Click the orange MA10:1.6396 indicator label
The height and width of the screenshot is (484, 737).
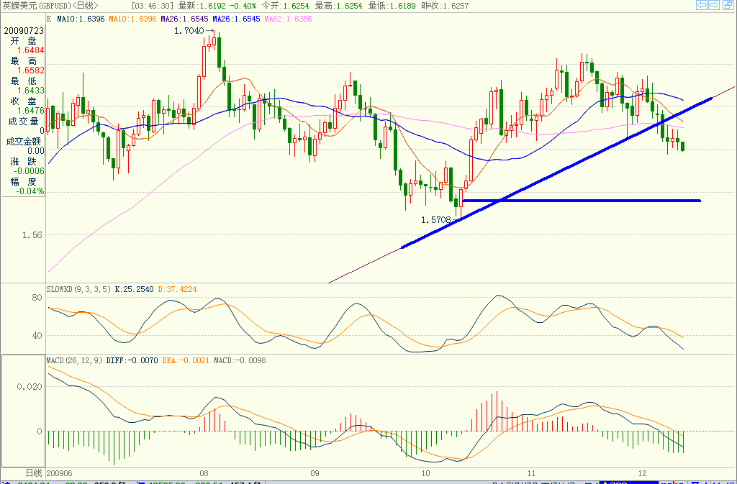coord(132,19)
